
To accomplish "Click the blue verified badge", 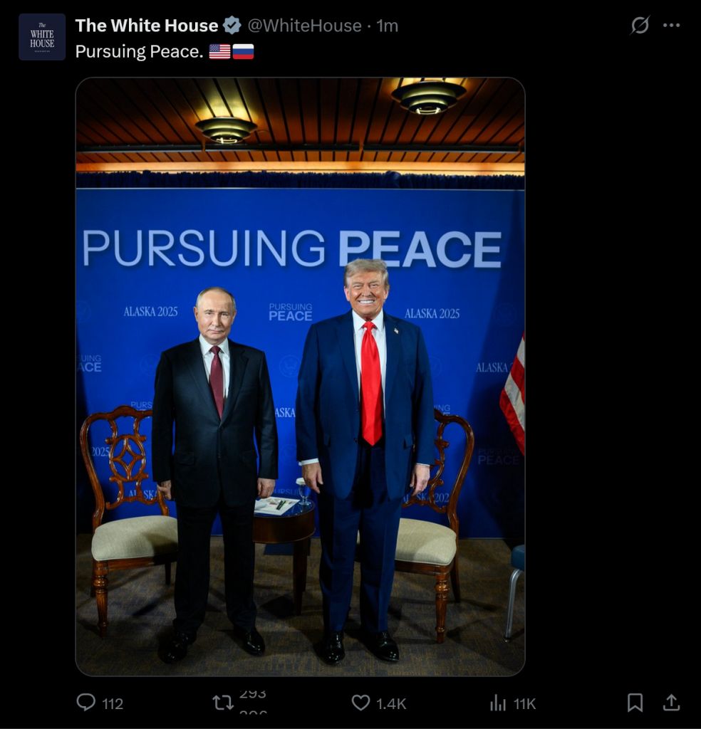I will [232, 26].
